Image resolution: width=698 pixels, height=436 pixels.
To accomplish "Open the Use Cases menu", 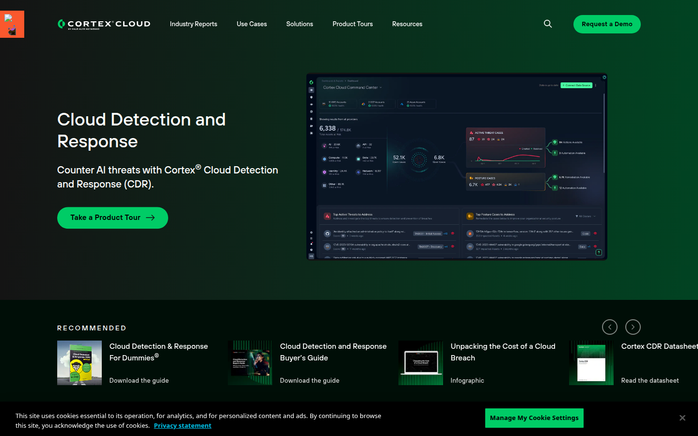I will pyautogui.click(x=252, y=24).
